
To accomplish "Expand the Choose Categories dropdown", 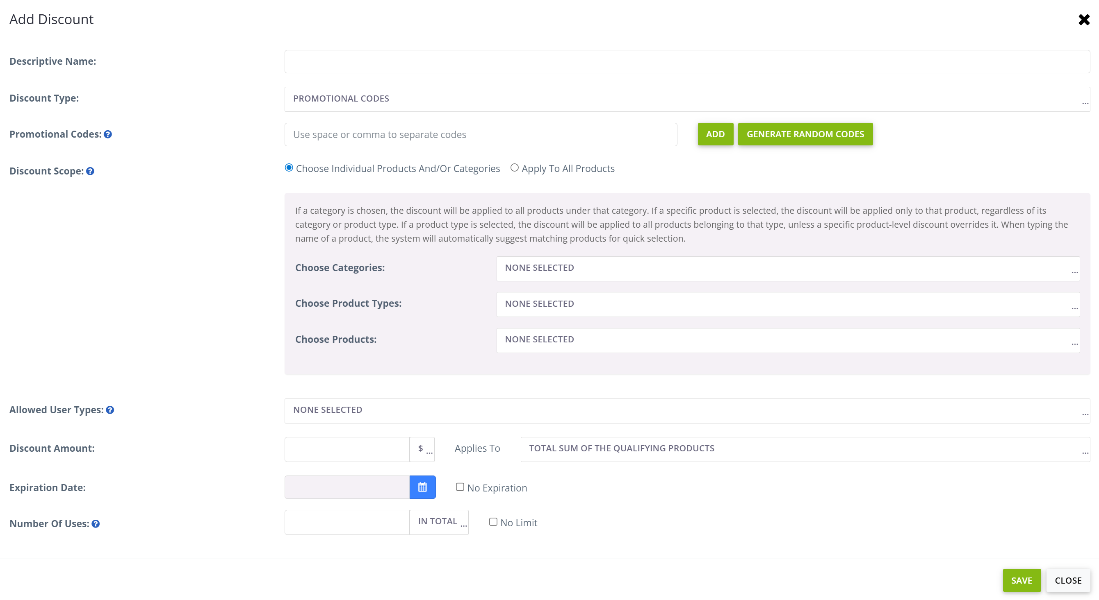I will (x=788, y=269).
